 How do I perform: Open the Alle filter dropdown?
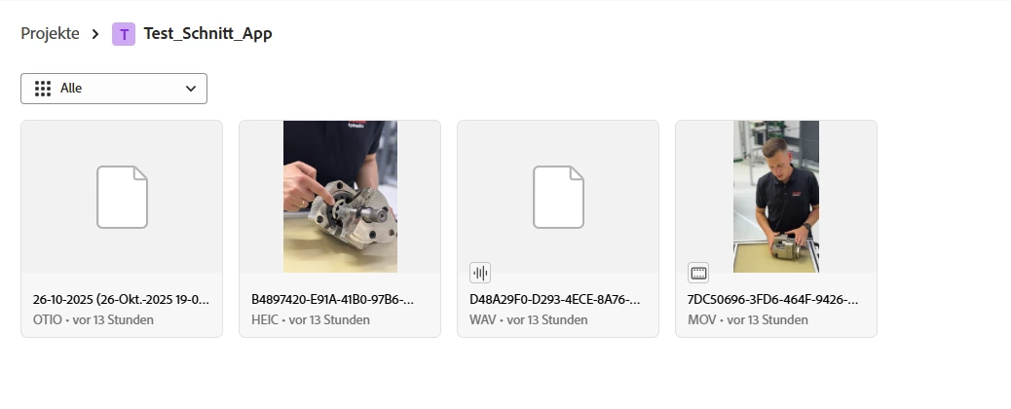tap(114, 89)
